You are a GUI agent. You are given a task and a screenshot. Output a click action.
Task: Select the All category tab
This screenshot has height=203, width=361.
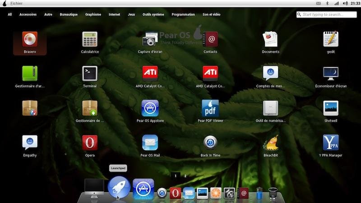click(9, 14)
